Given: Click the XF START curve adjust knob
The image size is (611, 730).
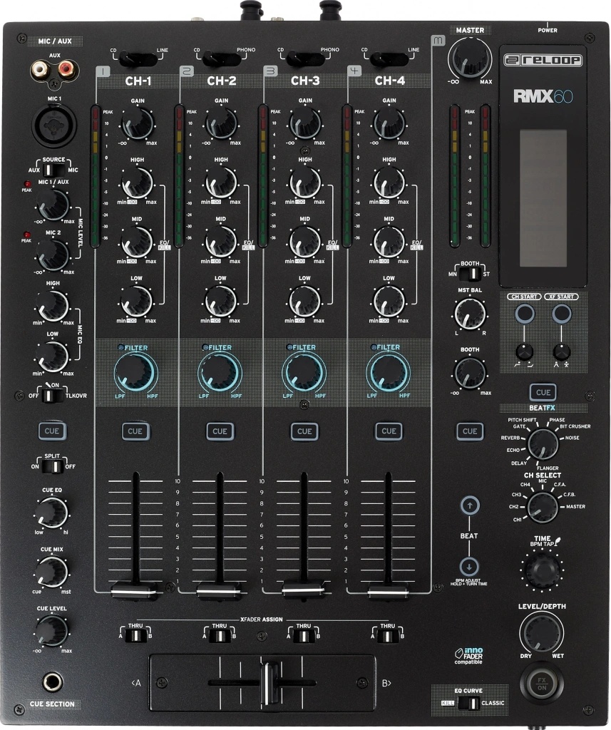Looking at the screenshot, I should (562, 351).
